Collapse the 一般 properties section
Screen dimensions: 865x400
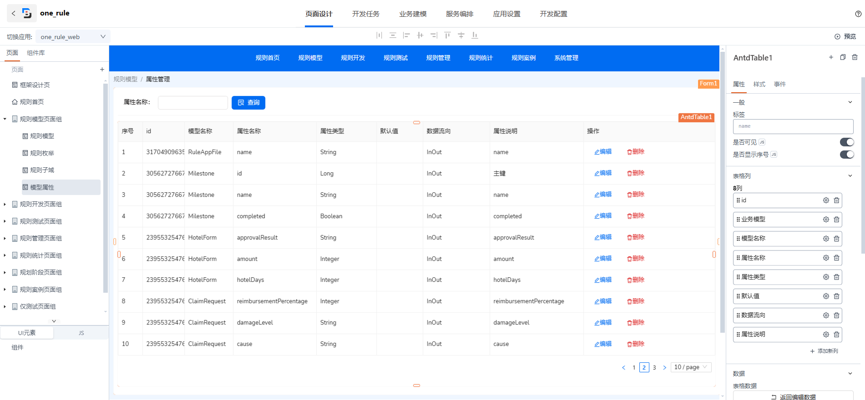coord(850,102)
